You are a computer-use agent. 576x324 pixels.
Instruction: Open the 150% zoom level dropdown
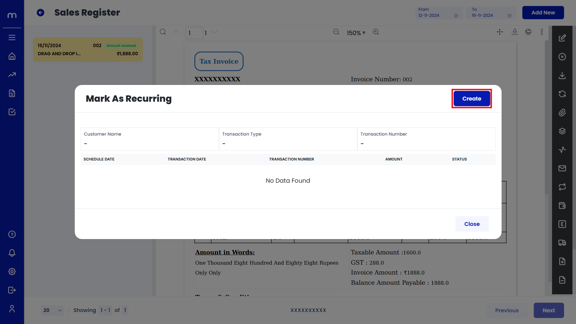pos(356,33)
